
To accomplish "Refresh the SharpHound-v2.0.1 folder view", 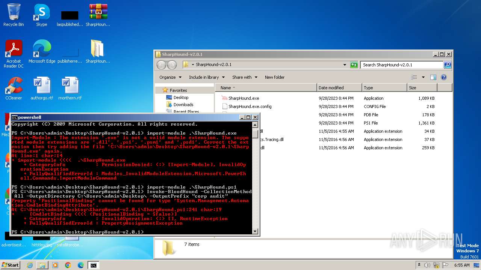I will click(x=354, y=65).
